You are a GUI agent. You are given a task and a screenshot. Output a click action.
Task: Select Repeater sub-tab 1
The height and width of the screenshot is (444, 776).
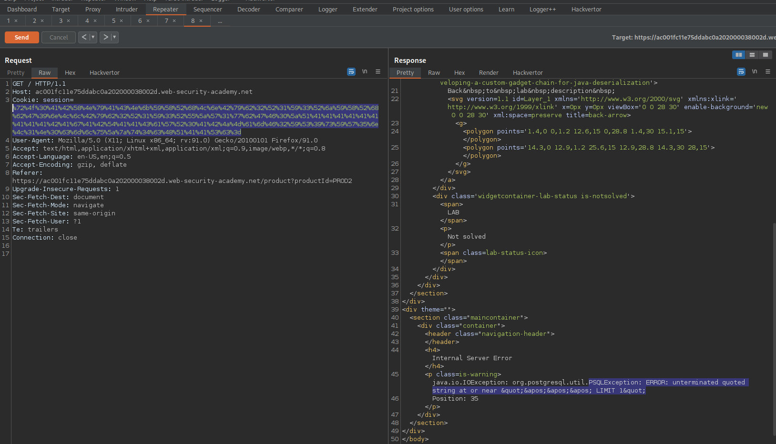tap(8, 20)
